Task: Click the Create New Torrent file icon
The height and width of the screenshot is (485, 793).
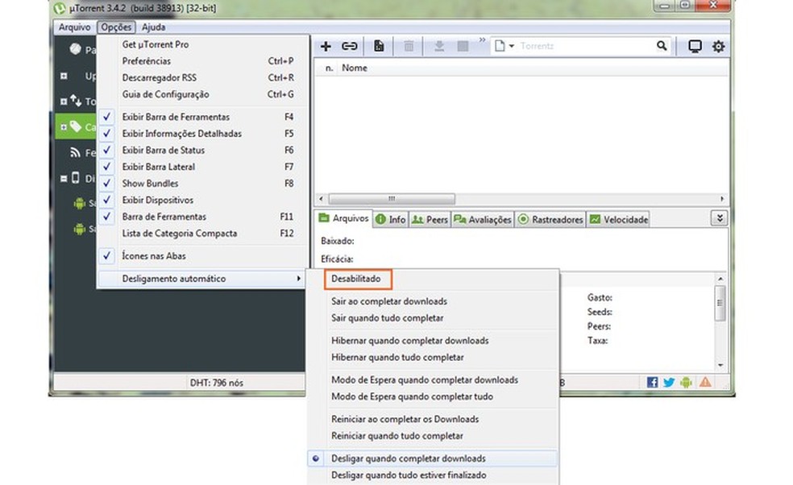Action: tap(379, 47)
